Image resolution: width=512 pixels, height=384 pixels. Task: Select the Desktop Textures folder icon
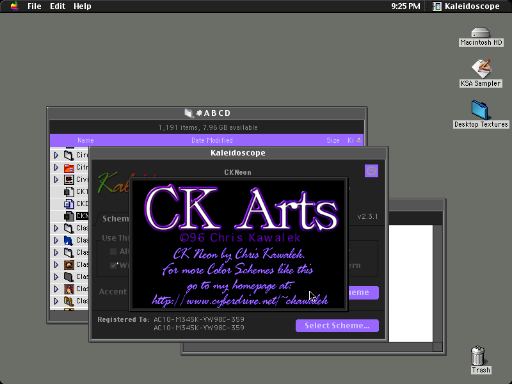[x=480, y=110]
